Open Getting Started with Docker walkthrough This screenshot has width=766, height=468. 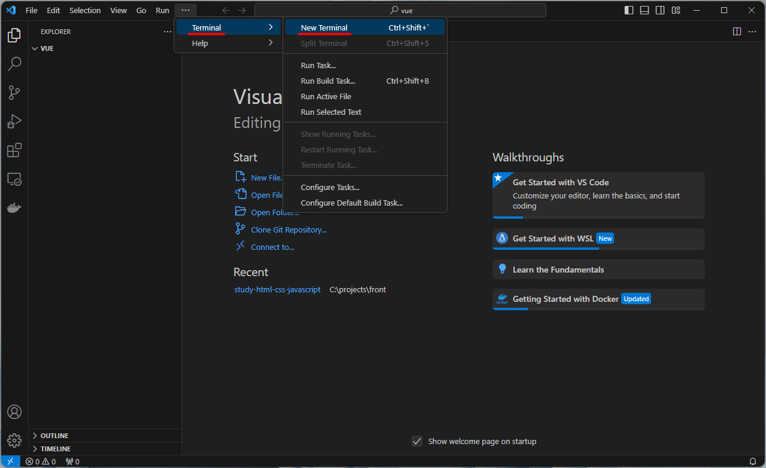coord(598,299)
